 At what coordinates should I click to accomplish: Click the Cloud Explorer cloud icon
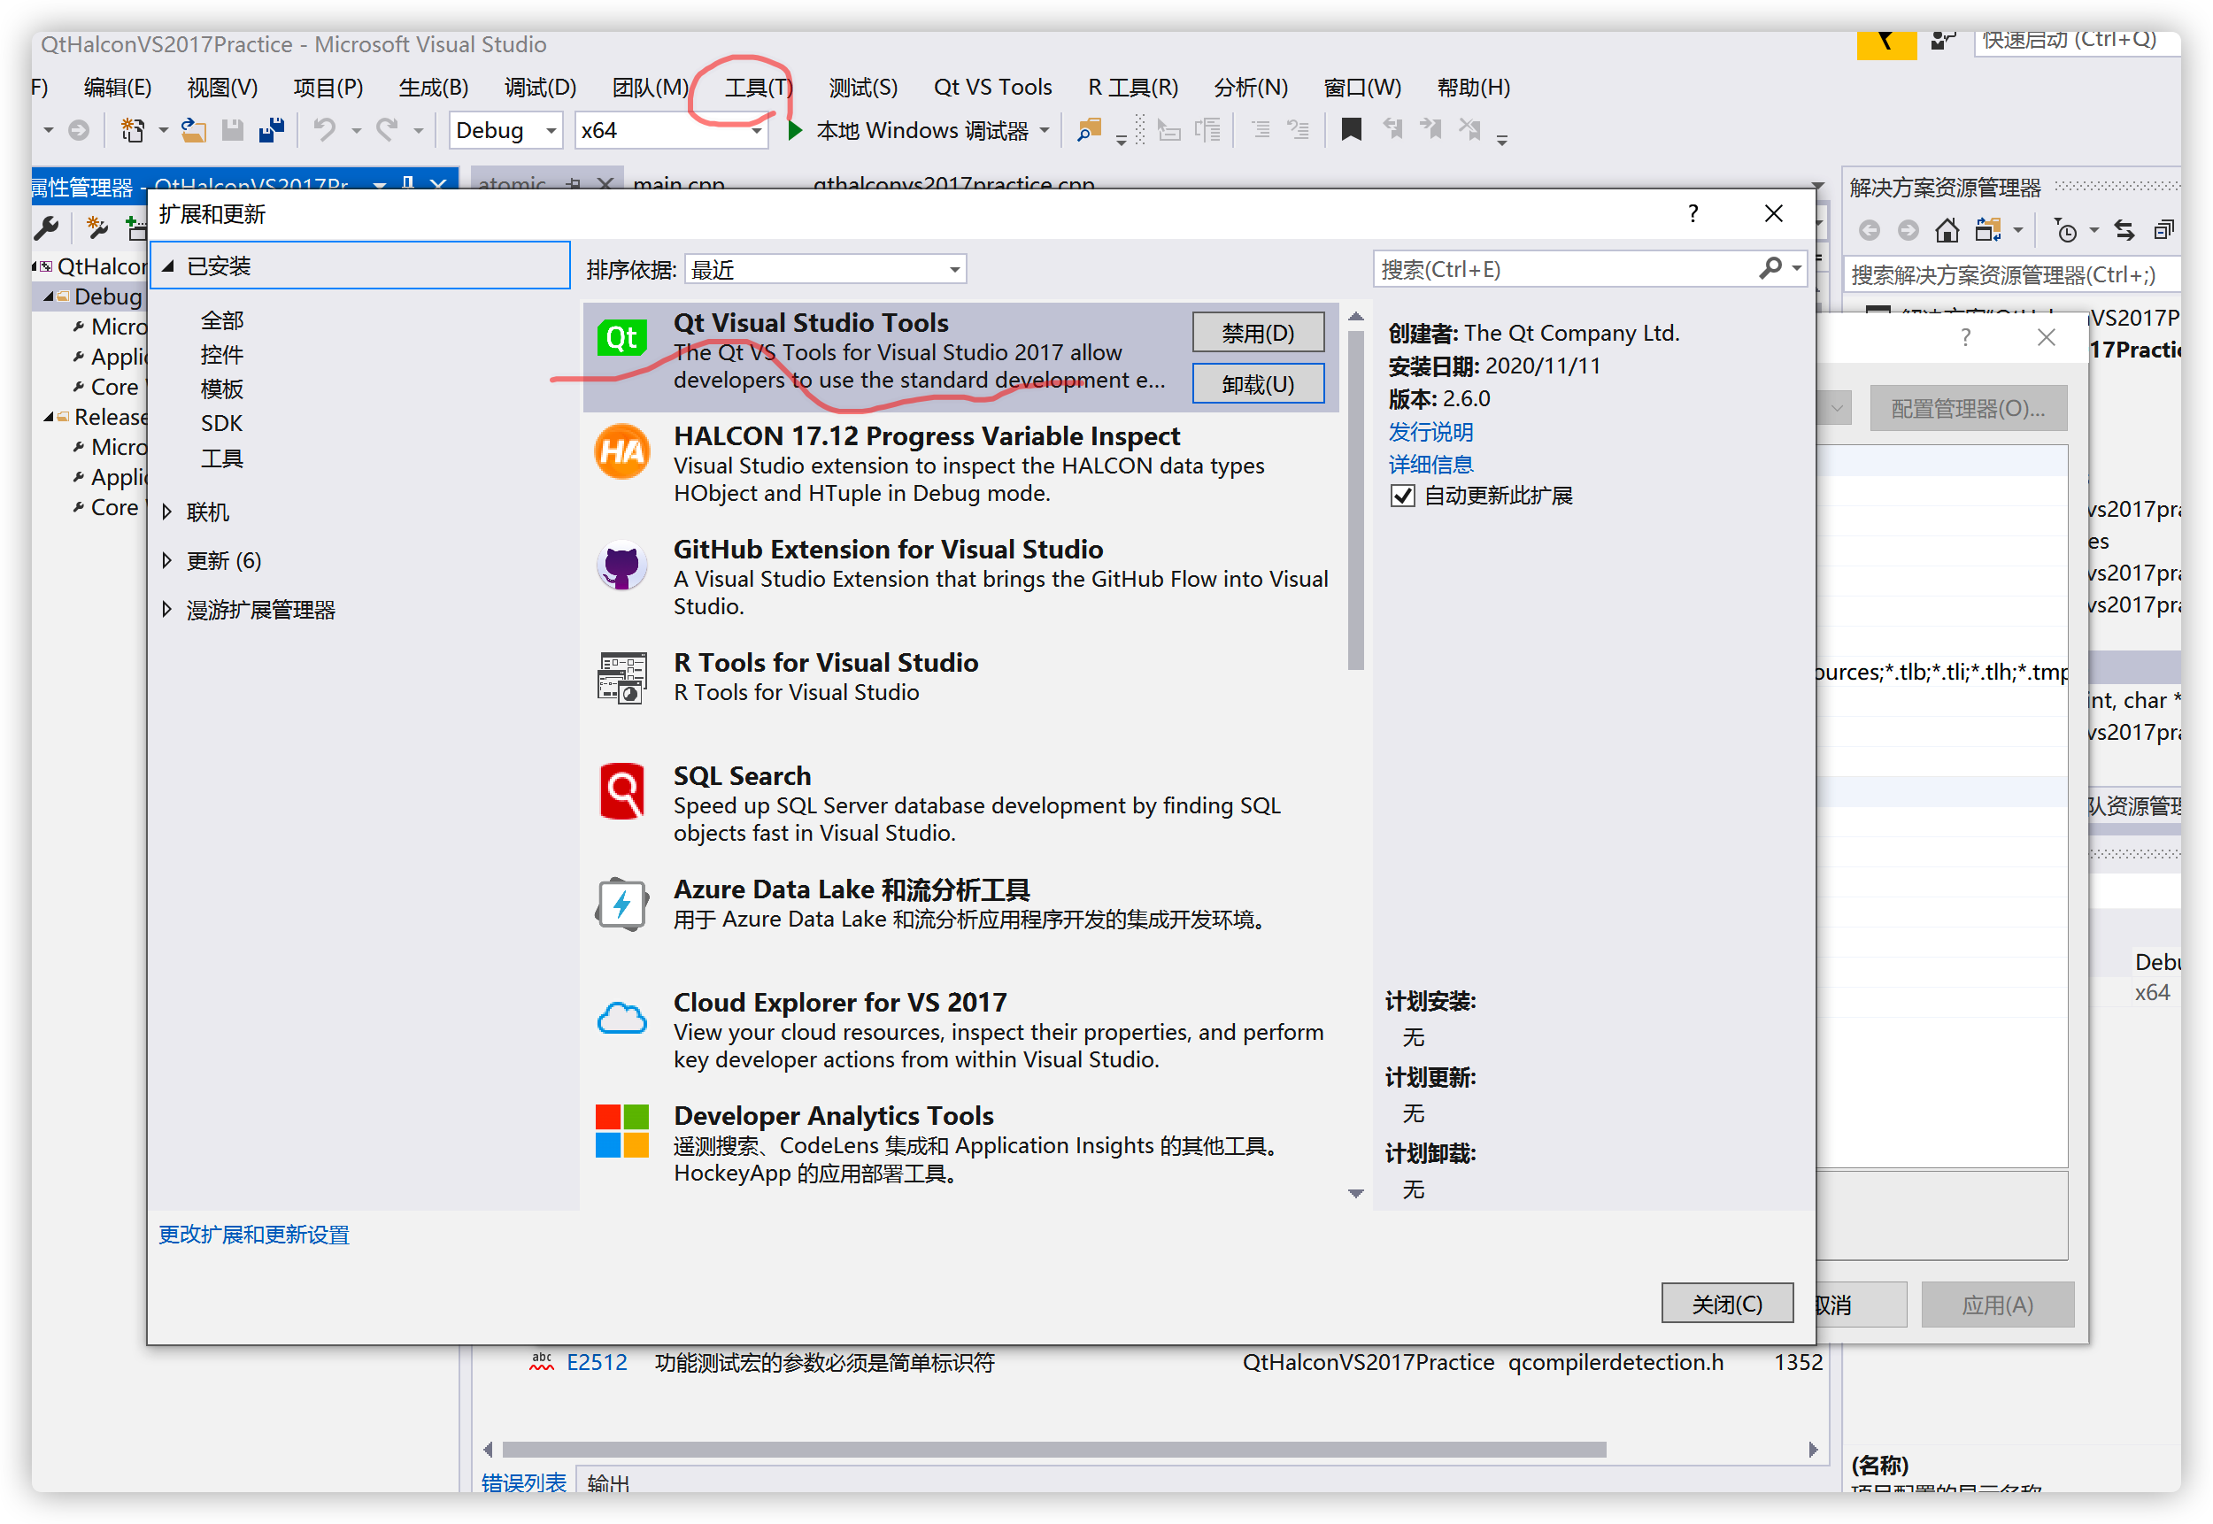(621, 1019)
